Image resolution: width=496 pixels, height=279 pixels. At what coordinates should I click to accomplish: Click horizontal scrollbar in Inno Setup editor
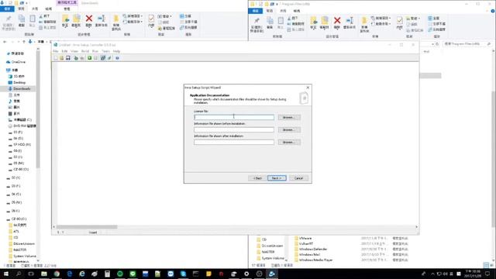(x=87, y=227)
